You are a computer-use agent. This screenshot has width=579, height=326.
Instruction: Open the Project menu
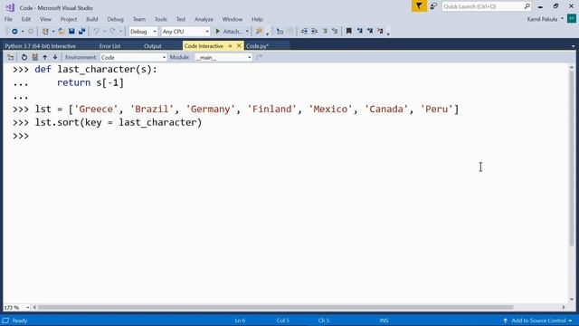tap(69, 19)
